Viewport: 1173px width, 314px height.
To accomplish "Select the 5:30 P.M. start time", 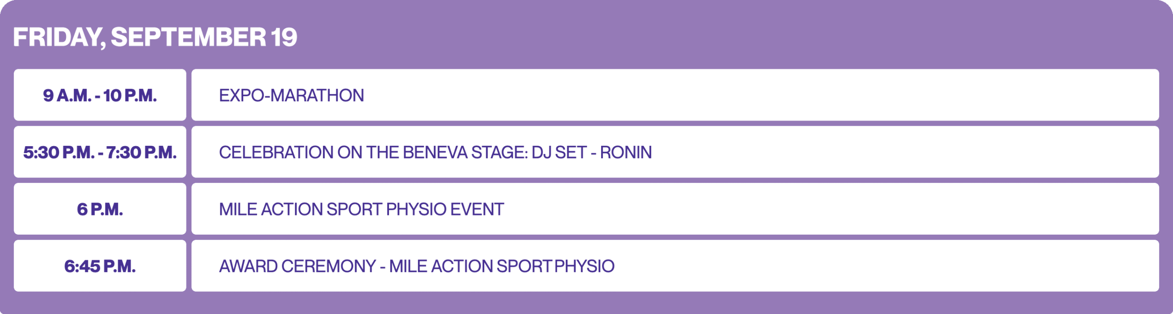I will click(59, 152).
